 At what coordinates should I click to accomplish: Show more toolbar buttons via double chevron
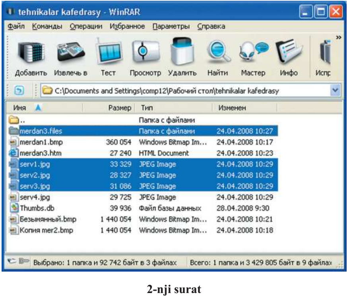tap(338, 37)
